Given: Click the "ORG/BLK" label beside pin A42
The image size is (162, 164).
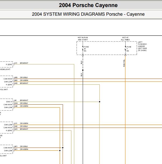Looking at the screenshot, I should tap(24, 126).
